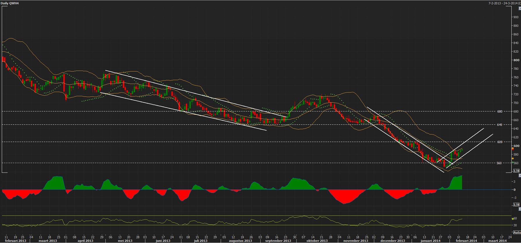Click the april 2013 month label
Viewport: 521px width, 243px height.
click(85, 241)
